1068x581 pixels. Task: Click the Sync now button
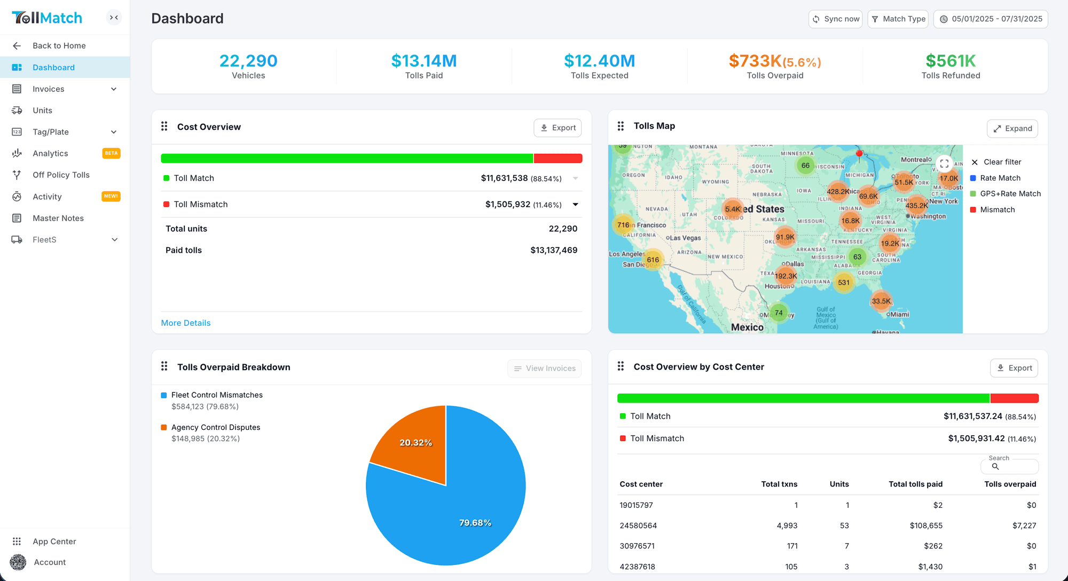(x=836, y=19)
